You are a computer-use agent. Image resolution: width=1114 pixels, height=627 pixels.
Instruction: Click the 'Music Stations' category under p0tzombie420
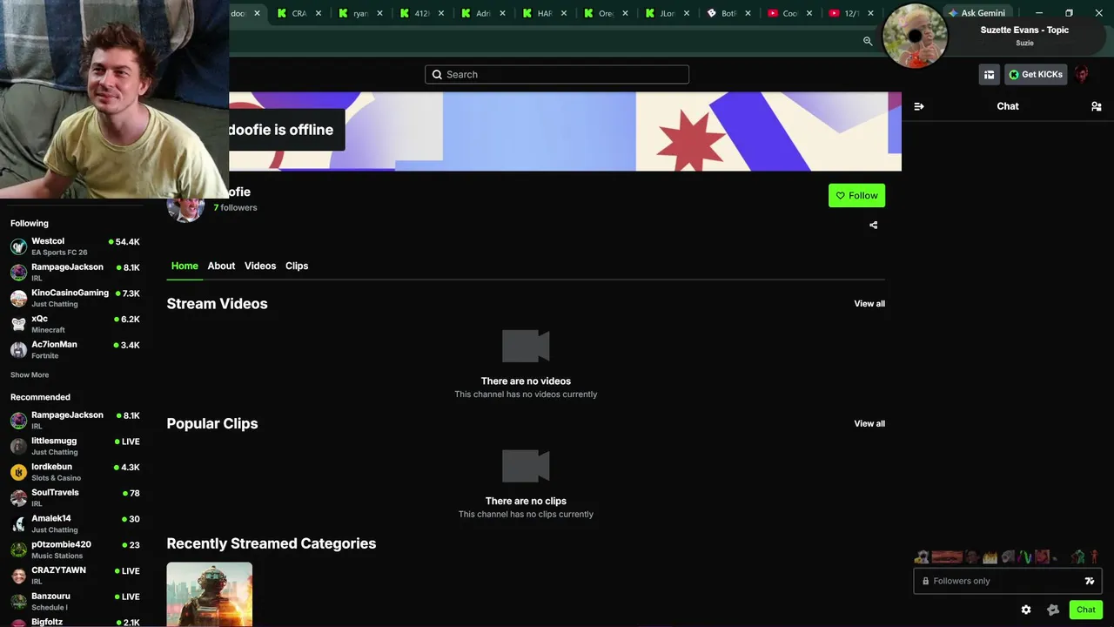coord(57,556)
